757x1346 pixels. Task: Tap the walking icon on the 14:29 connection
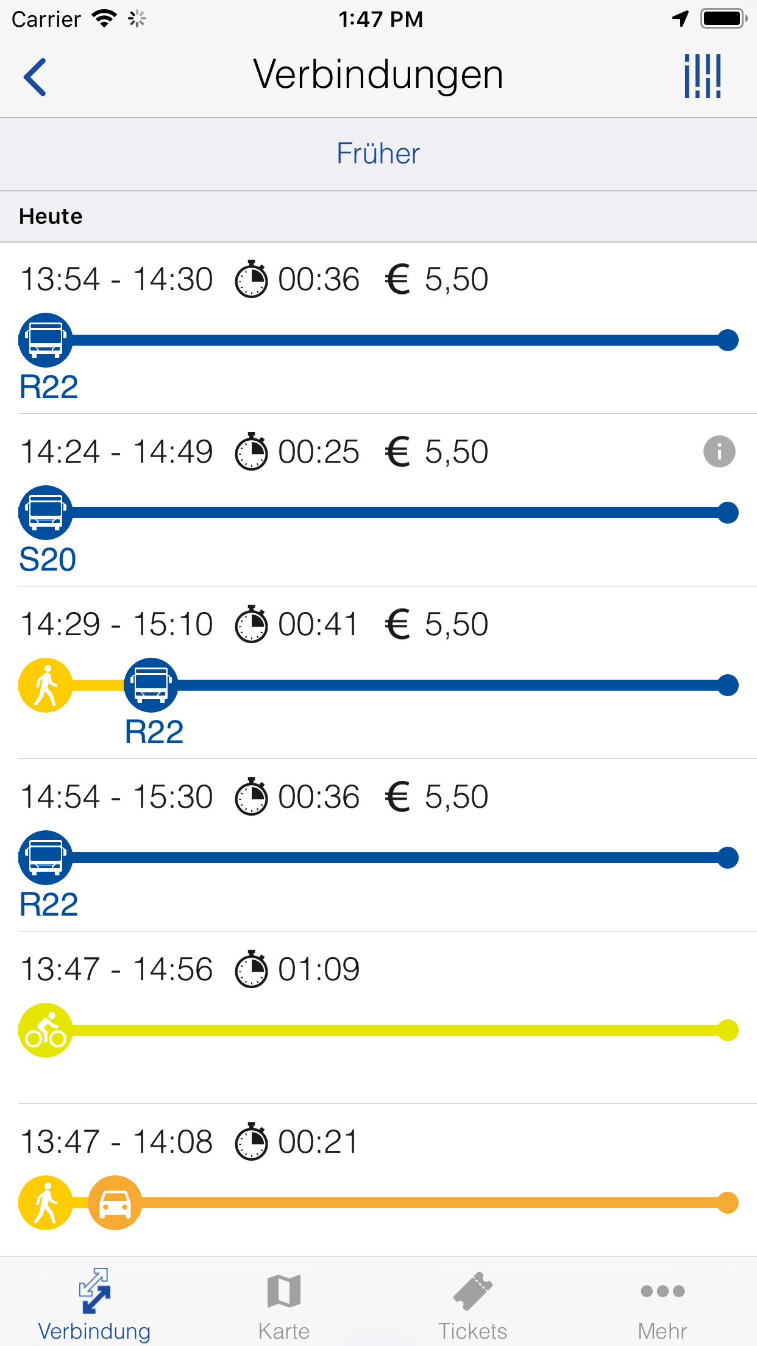pyautogui.click(x=46, y=685)
